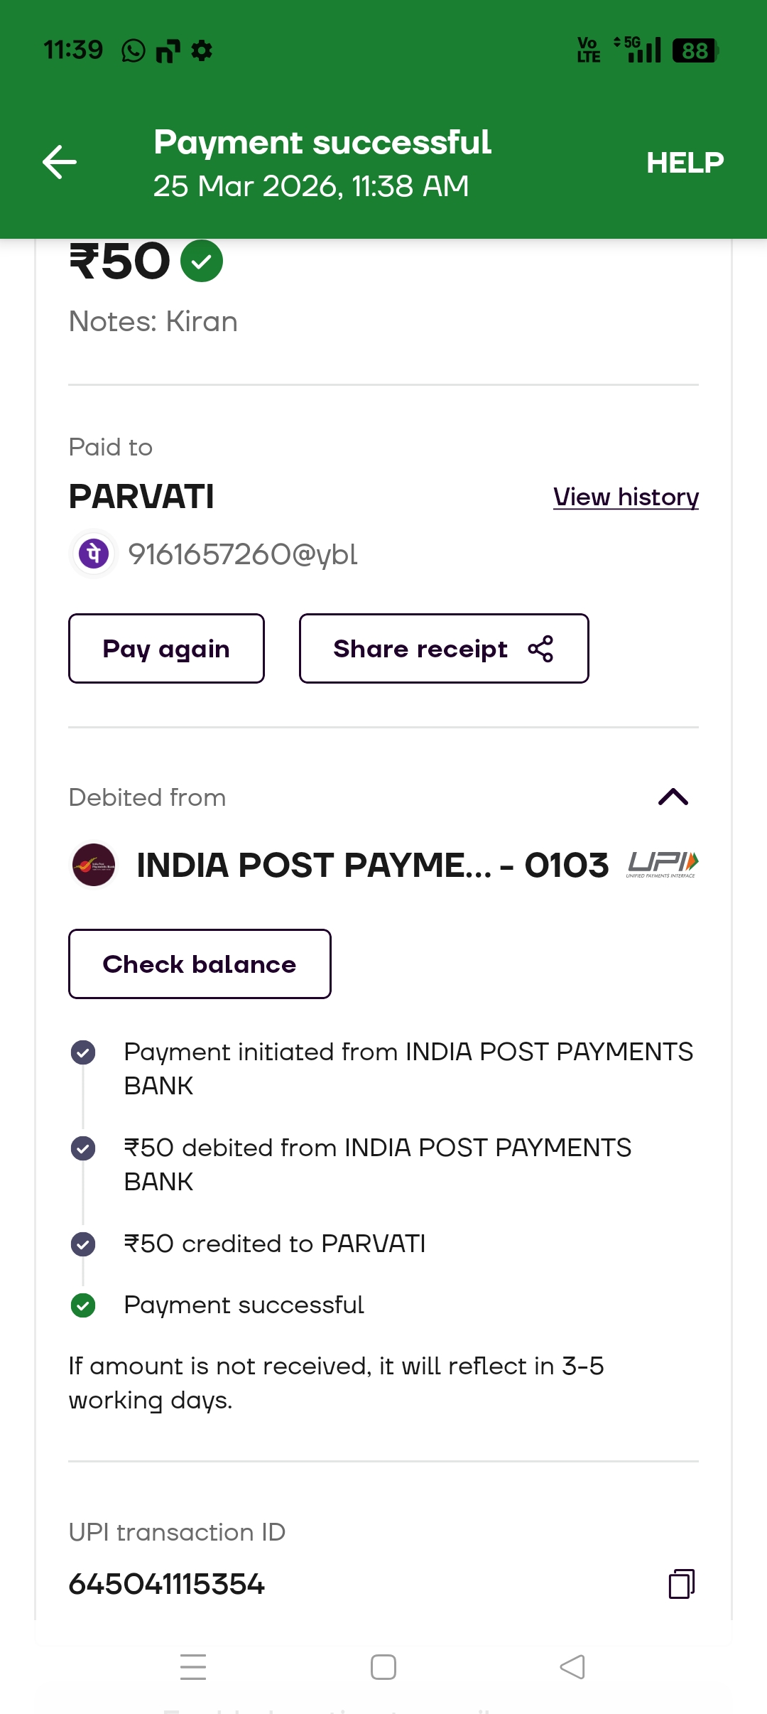Open the HELP menu
This screenshot has height=1714, width=767.
tap(685, 163)
